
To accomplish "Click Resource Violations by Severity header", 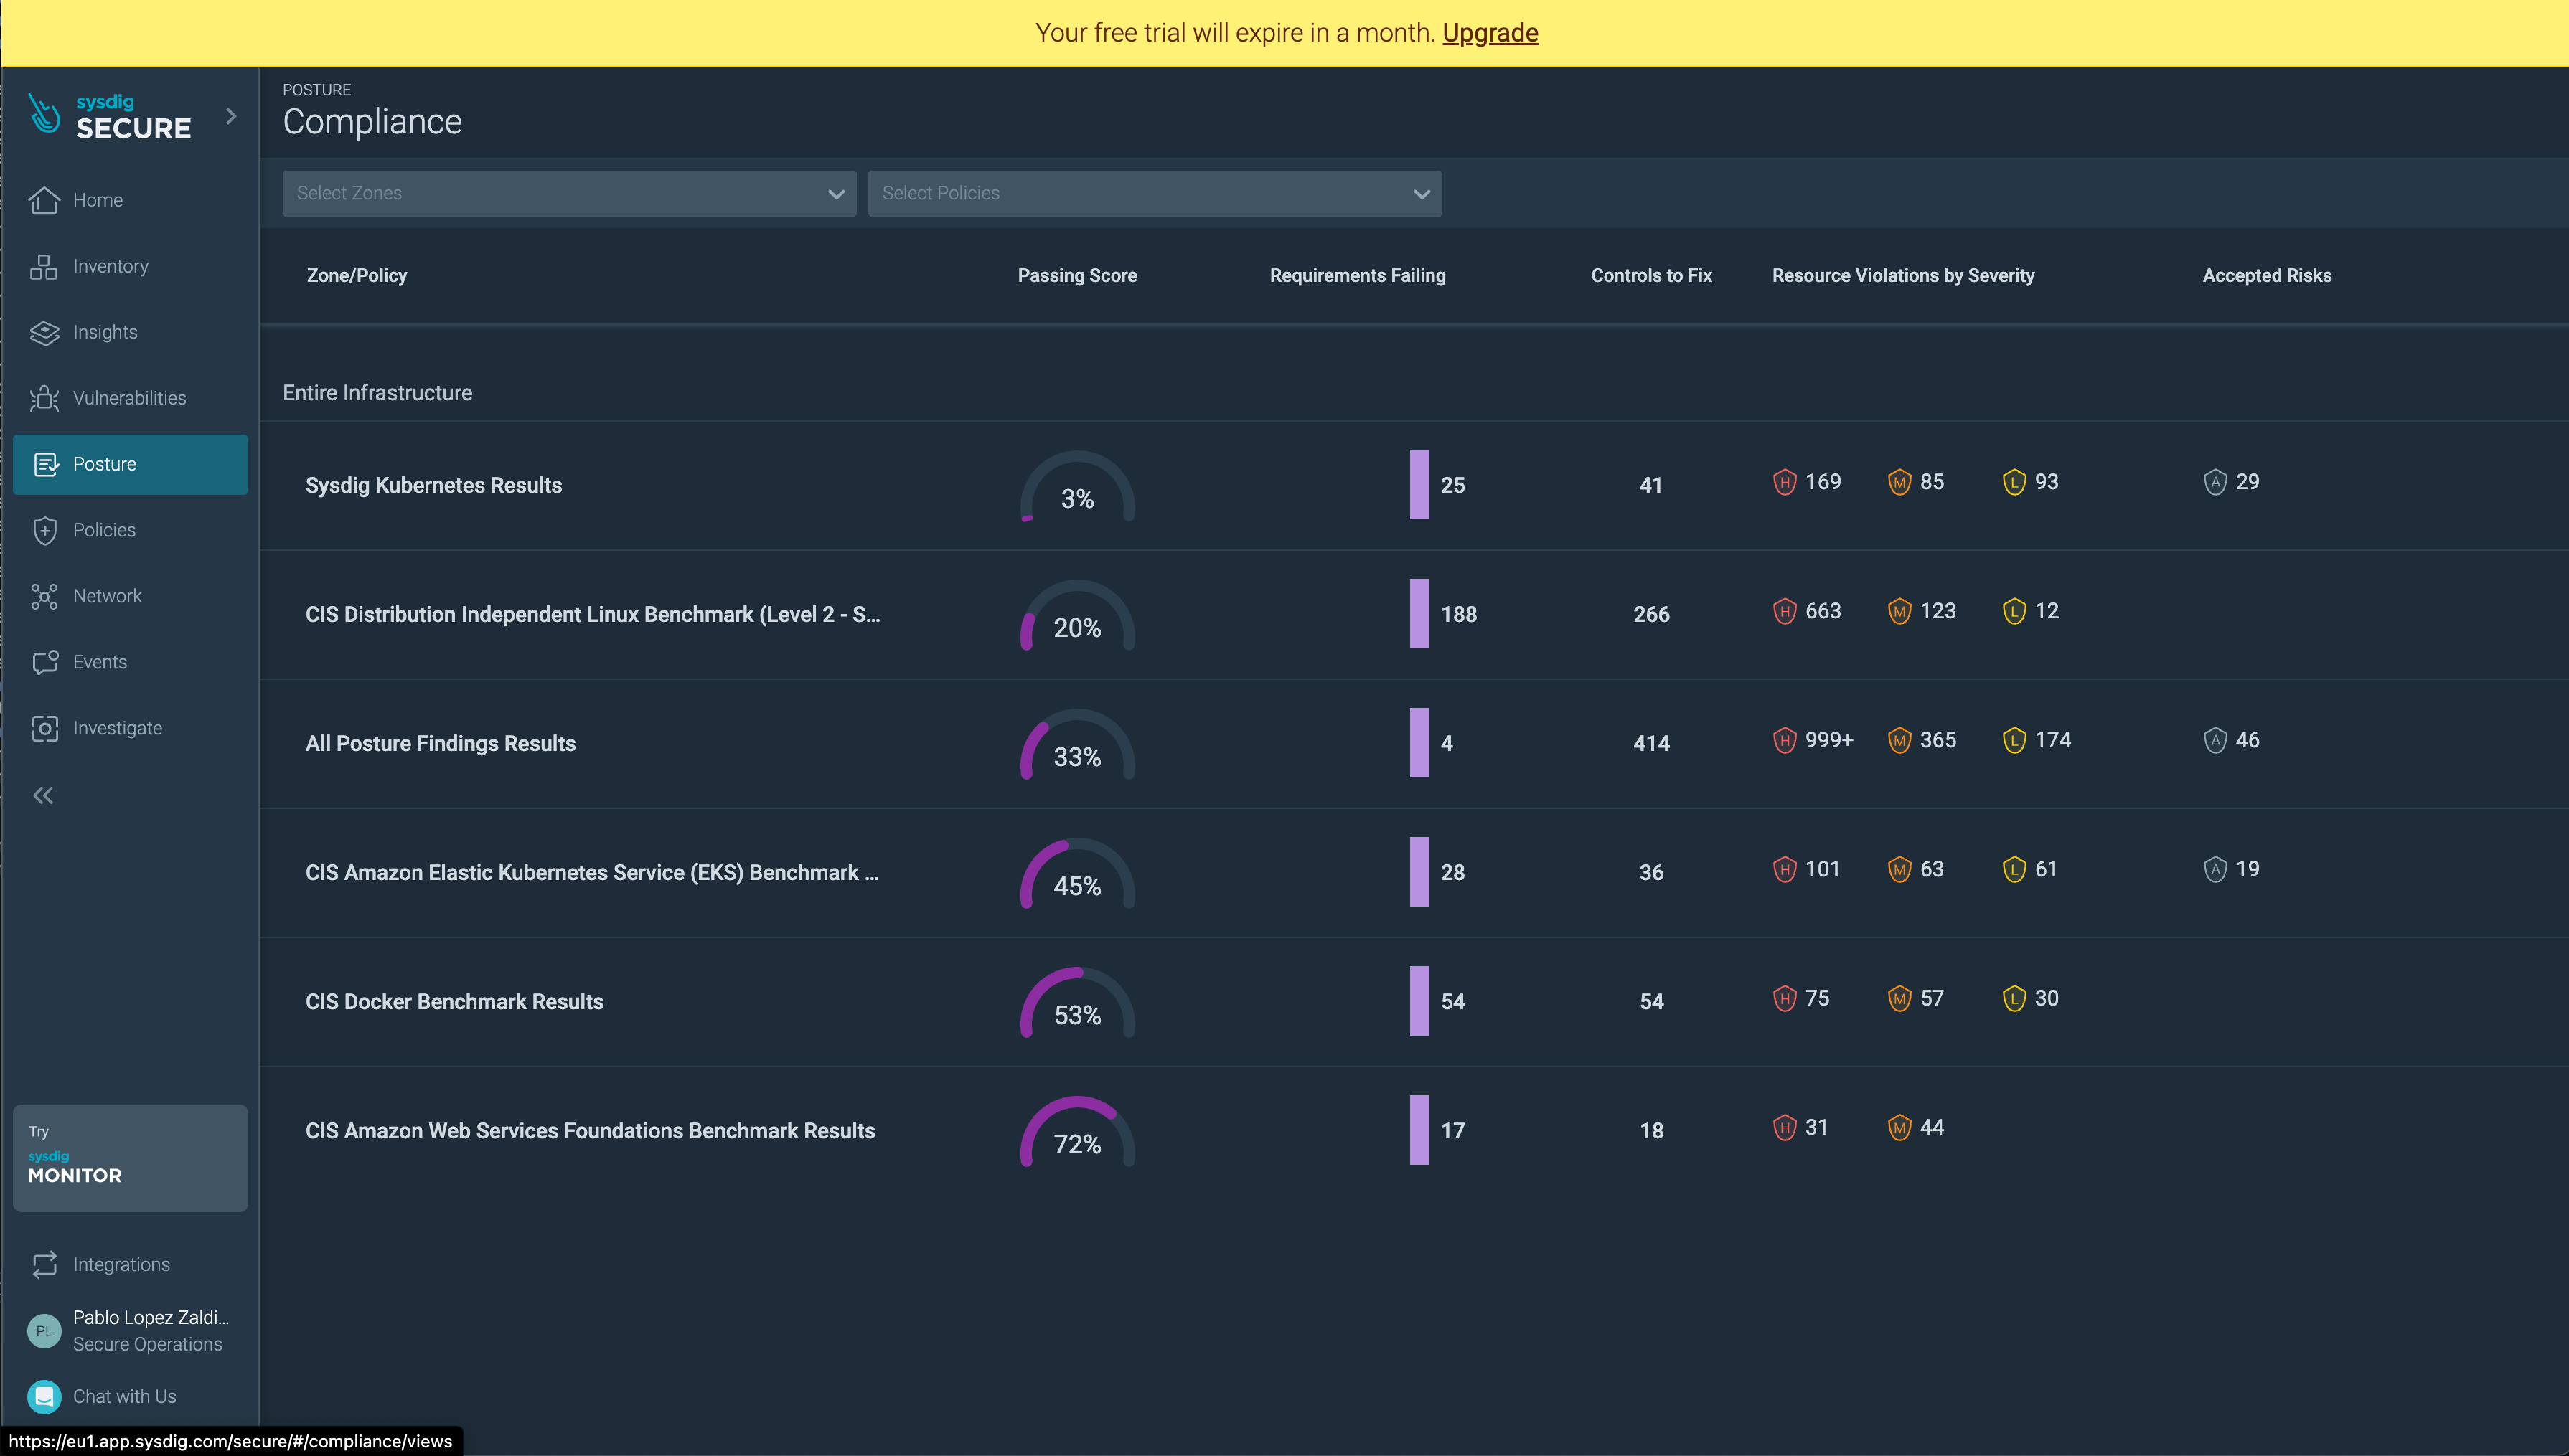I will point(1903,275).
